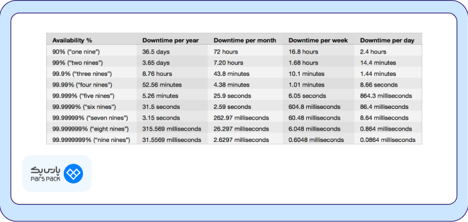Screen dimensions: 468x222
Task: Select the 99.999999% ("eight nines") cell
Action: [x=90, y=129]
